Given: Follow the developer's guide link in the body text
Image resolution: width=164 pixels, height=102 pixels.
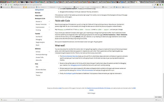Looking at the screenshot, I should [71, 73].
